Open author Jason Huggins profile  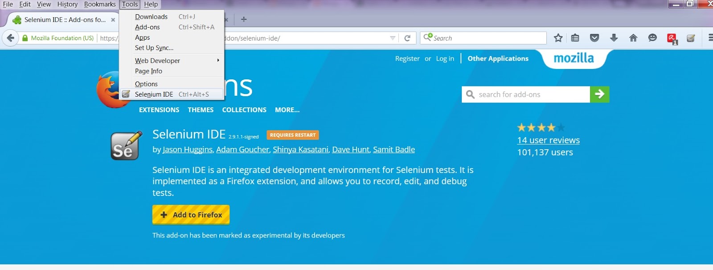pyautogui.click(x=188, y=150)
